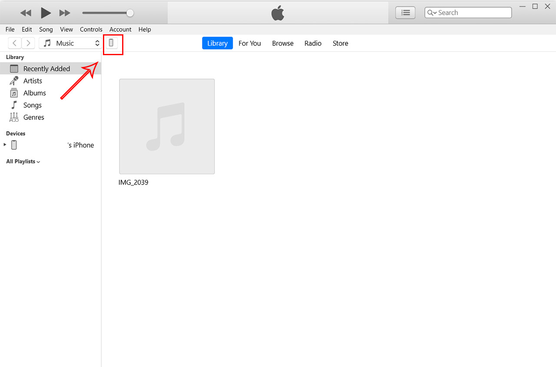Open the File menu
The image size is (556, 367).
[x=10, y=30]
